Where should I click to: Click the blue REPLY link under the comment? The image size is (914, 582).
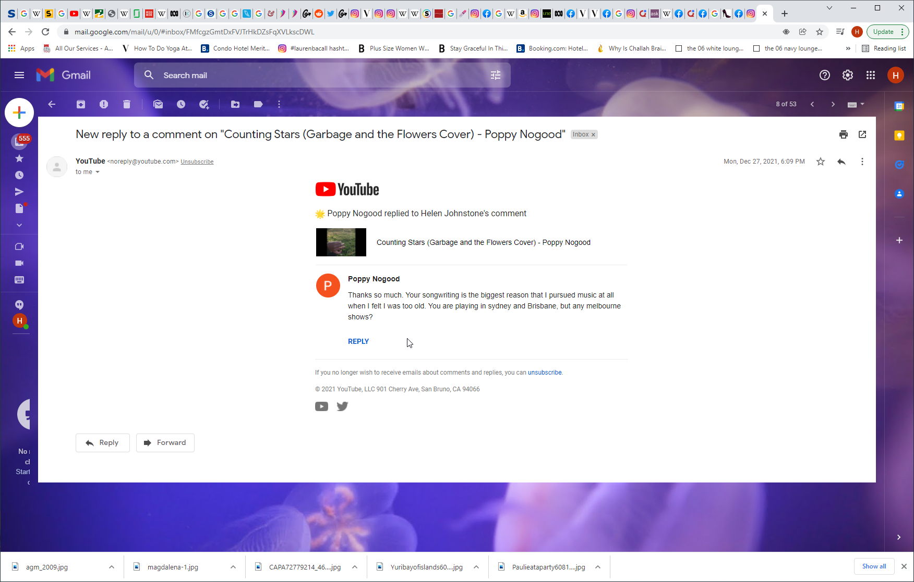point(358,341)
